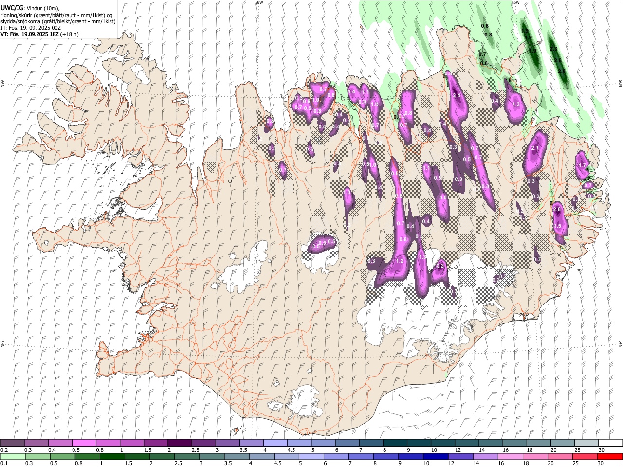
Task: Pick the pale pink swatch labeled 16 in the lower legend
Action: (x=510, y=456)
